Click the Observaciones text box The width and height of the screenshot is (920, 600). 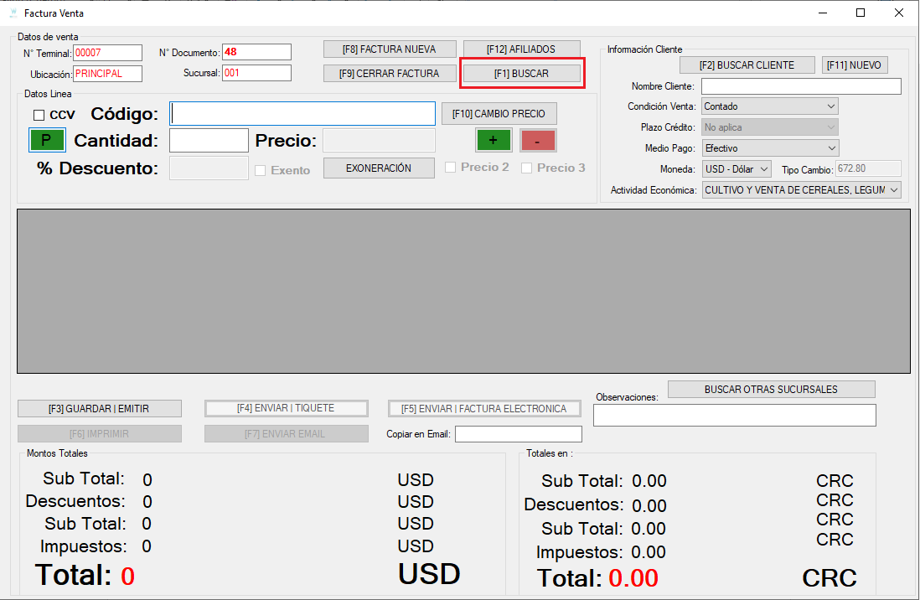735,415
